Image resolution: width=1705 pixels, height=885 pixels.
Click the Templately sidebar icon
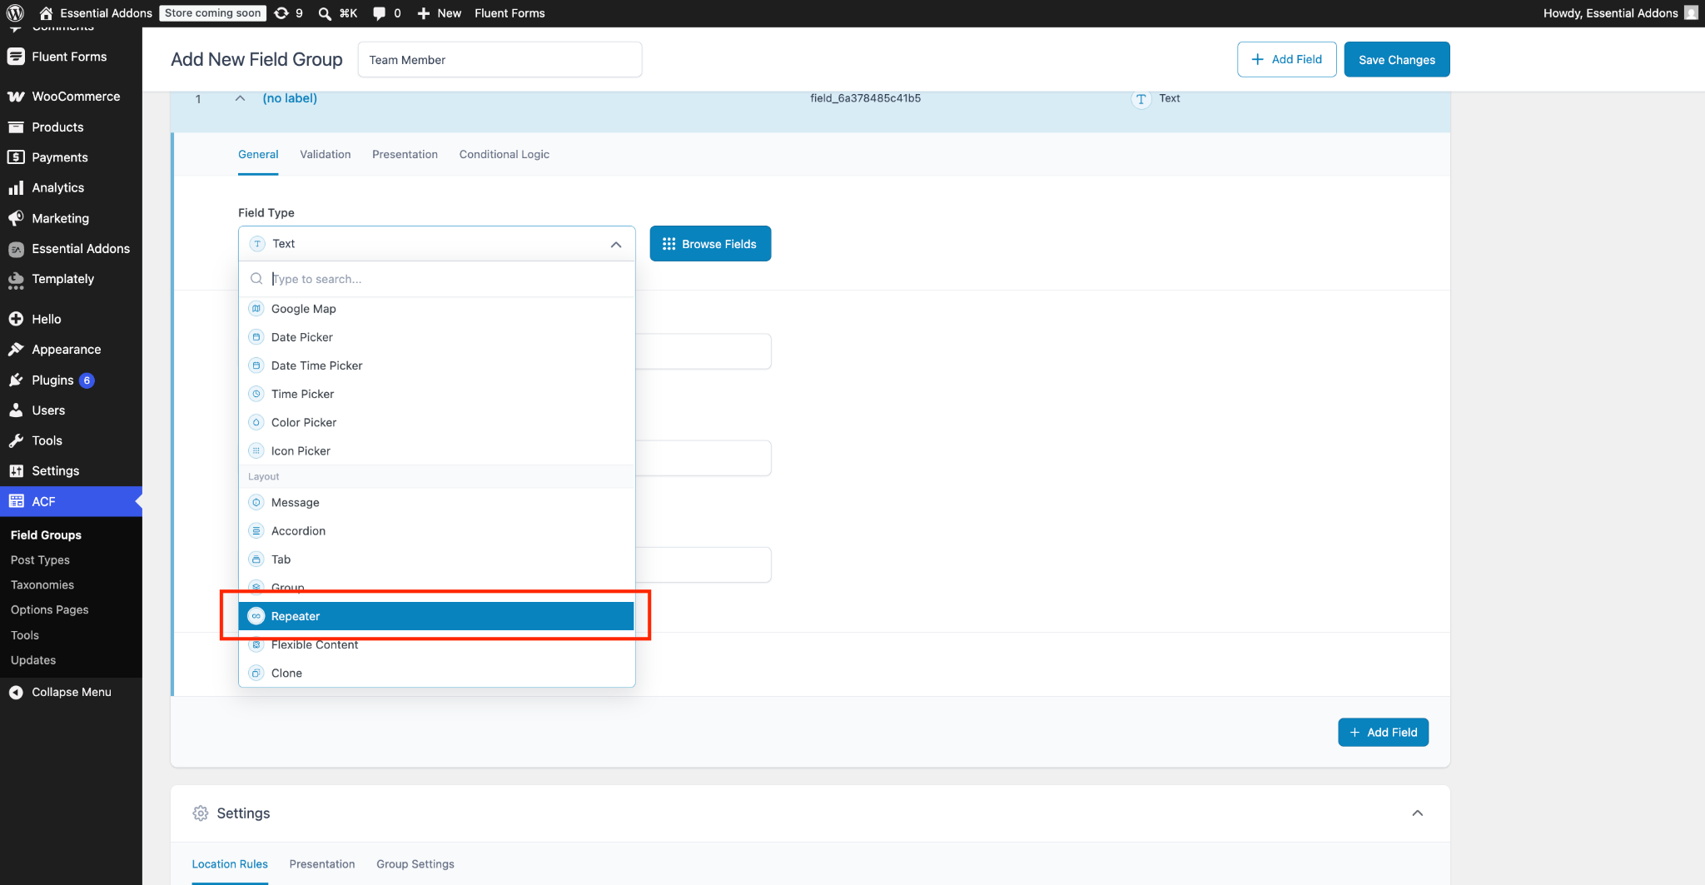pos(16,281)
